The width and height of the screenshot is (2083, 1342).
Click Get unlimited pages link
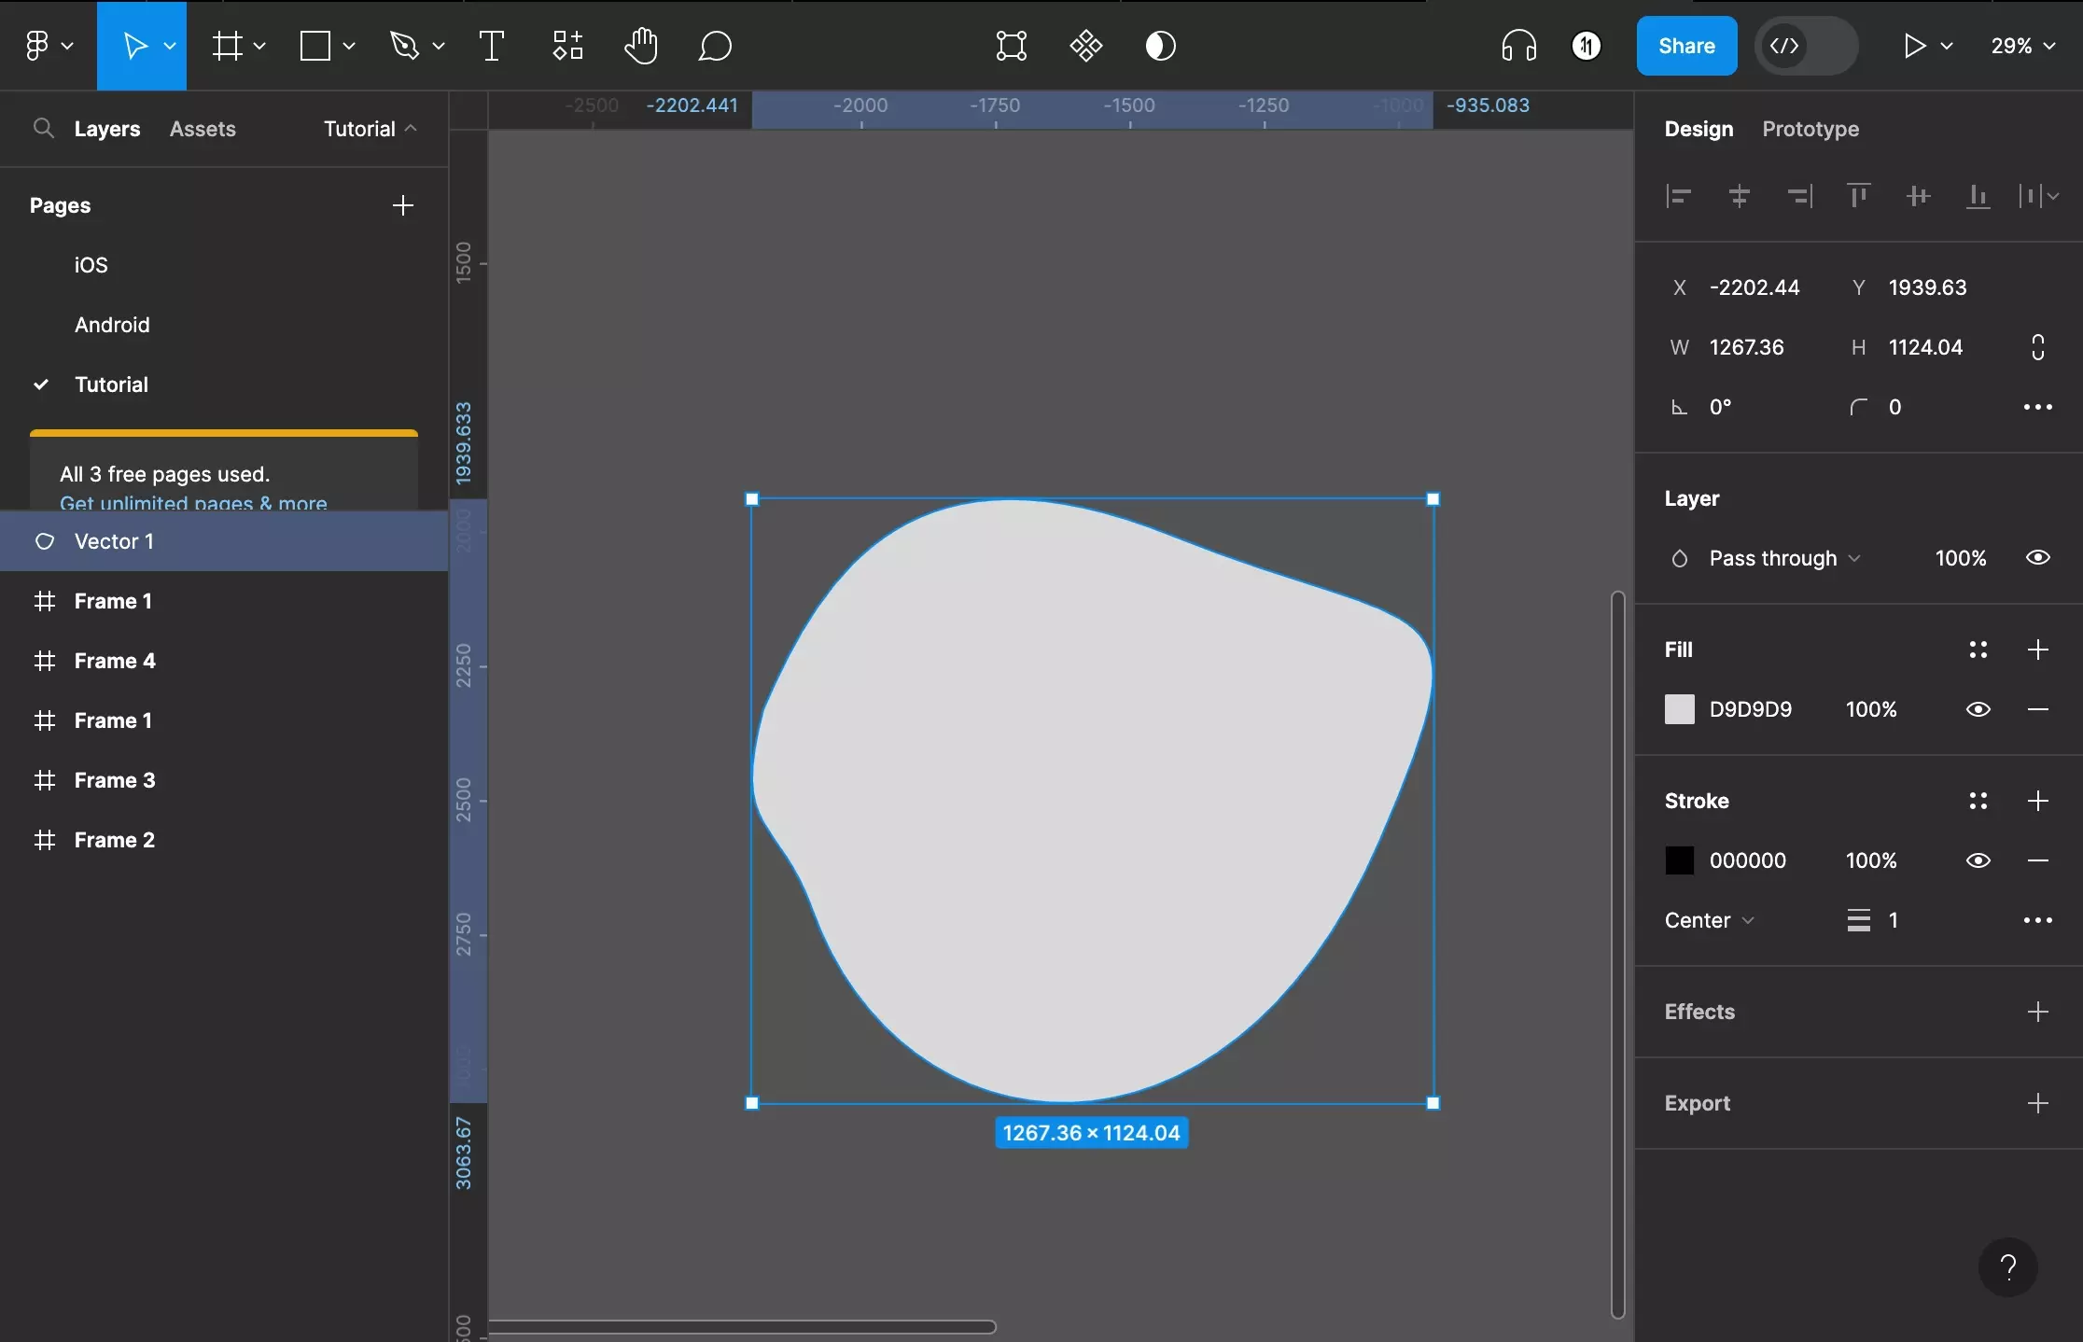[193, 502]
